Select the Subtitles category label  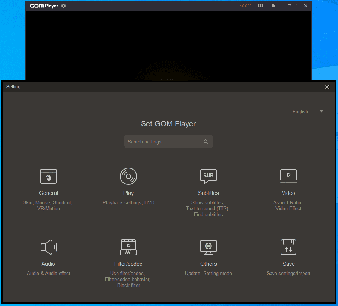point(208,193)
